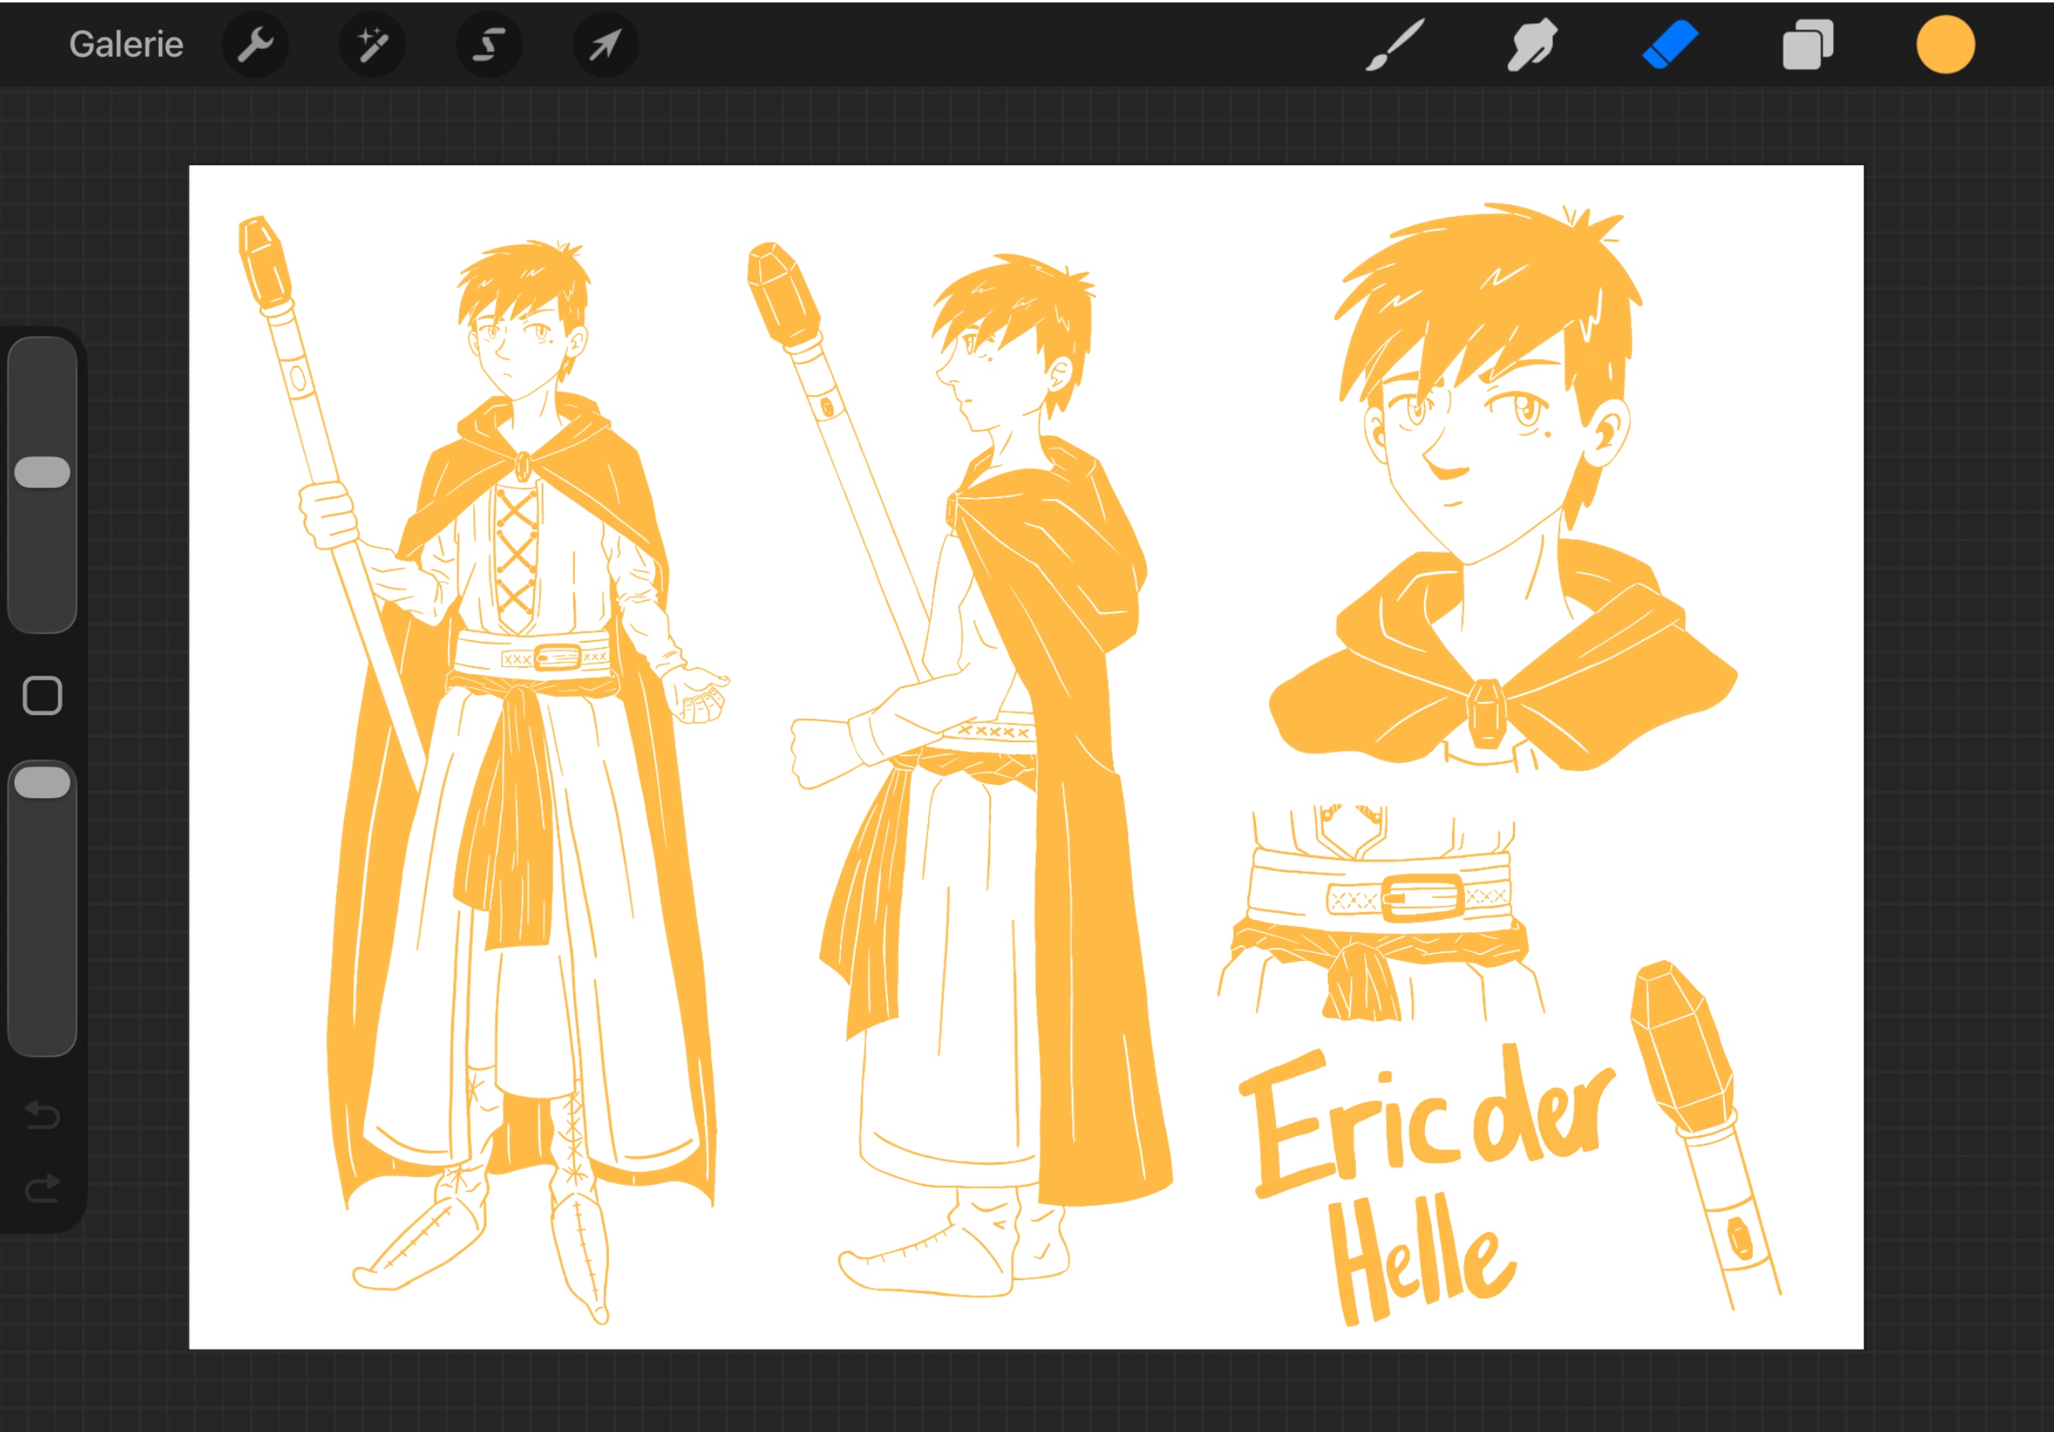Open the Gallery via Galerie button
Screen dimensions: 2054x1432
tap(126, 45)
